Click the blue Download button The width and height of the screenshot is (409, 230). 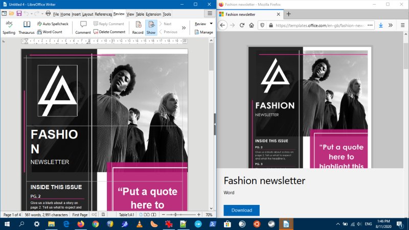coord(241,210)
